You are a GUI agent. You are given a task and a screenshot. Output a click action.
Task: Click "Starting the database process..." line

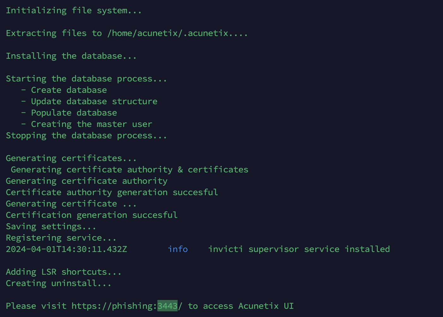(86, 79)
